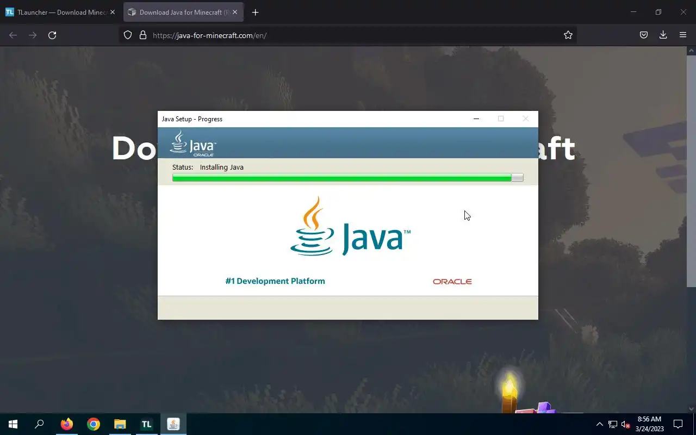This screenshot has height=435, width=696.
Task: Click the #1 Development Platform text
Action: click(275, 281)
